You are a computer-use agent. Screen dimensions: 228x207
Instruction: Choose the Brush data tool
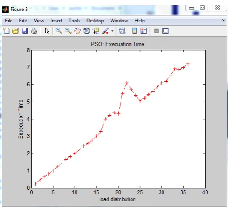[105, 31]
